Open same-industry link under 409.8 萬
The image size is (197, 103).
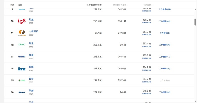147,58
